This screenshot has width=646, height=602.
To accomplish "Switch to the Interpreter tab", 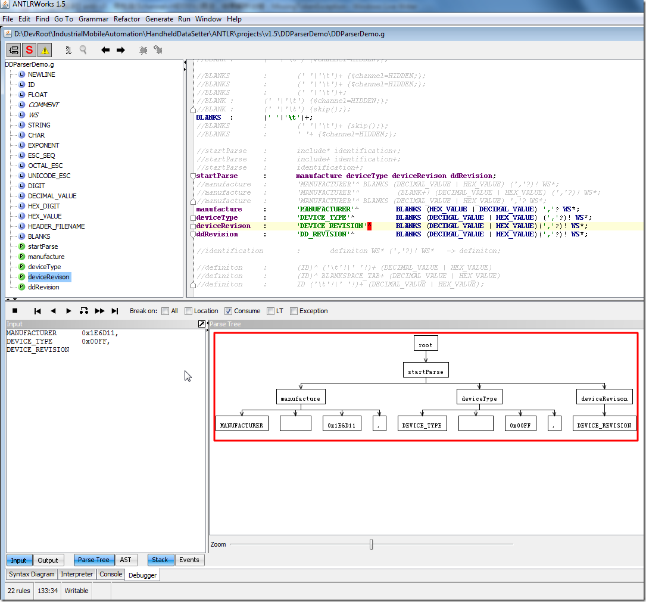I will (77, 575).
